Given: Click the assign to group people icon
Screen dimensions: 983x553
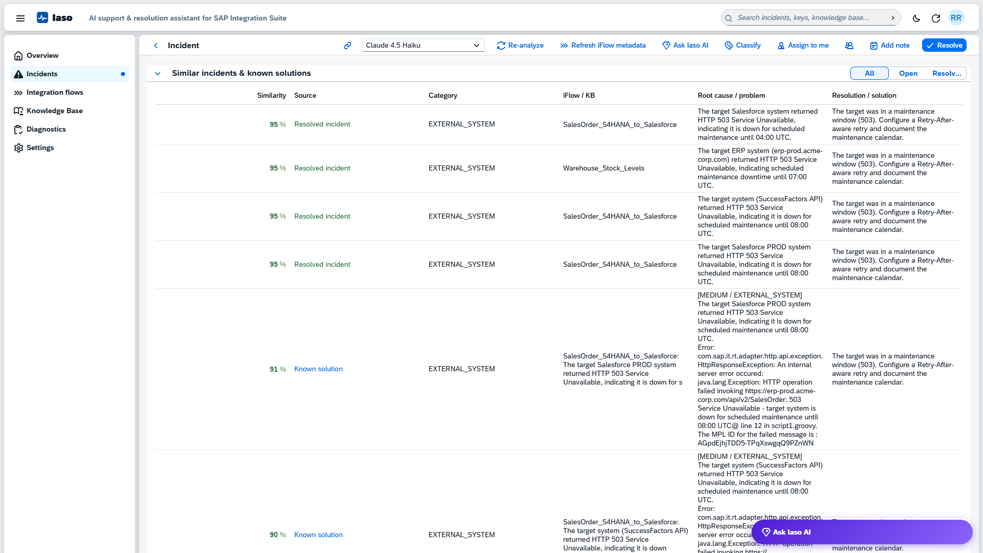Looking at the screenshot, I should [849, 46].
